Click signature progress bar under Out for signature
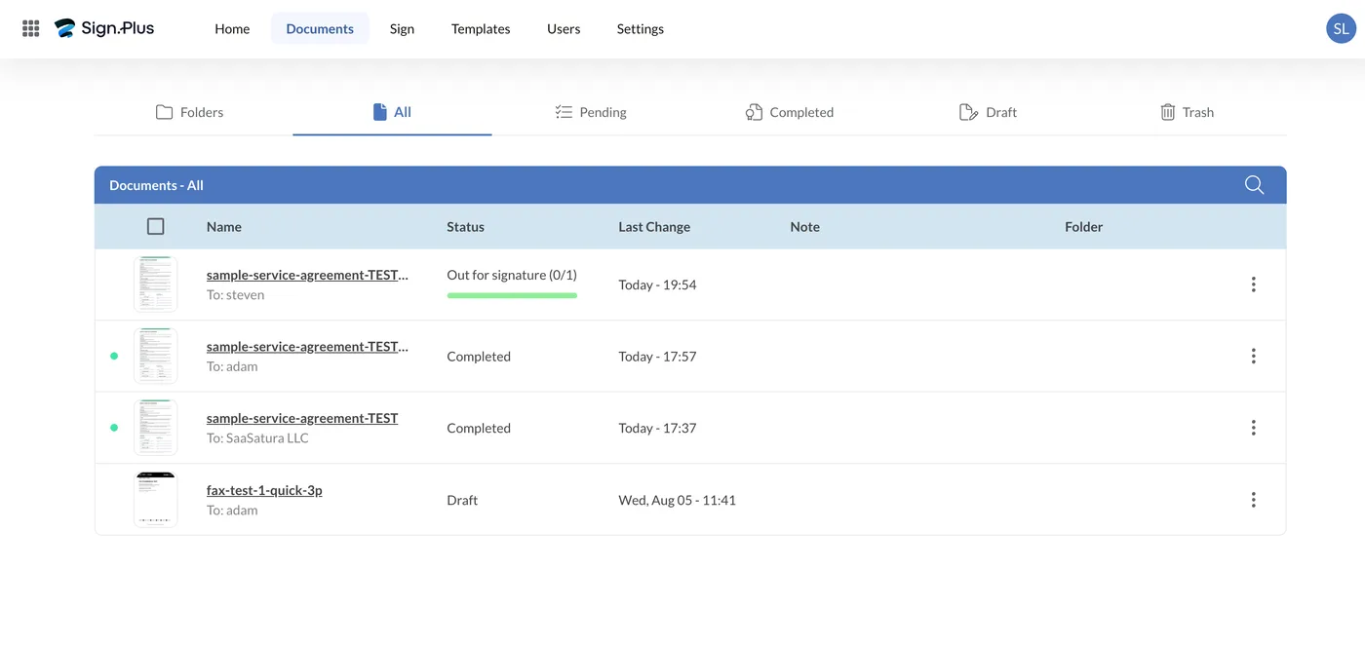 point(512,295)
